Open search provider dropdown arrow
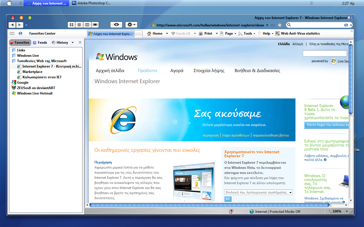The image size is (364, 227). pos(351,25)
